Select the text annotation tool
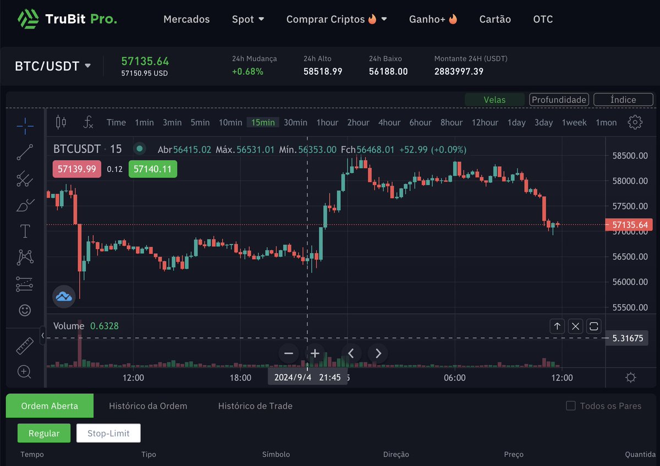660x466 pixels. click(24, 231)
